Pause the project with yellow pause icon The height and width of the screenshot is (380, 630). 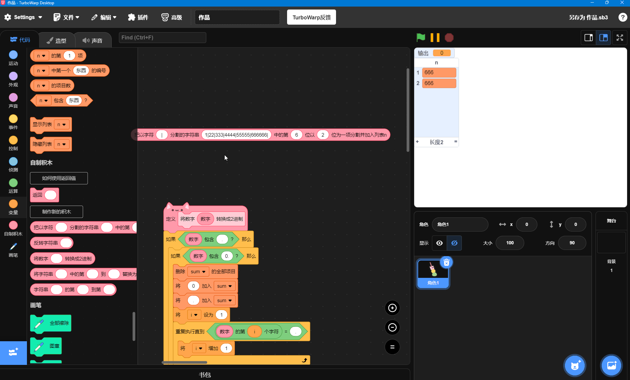435,37
